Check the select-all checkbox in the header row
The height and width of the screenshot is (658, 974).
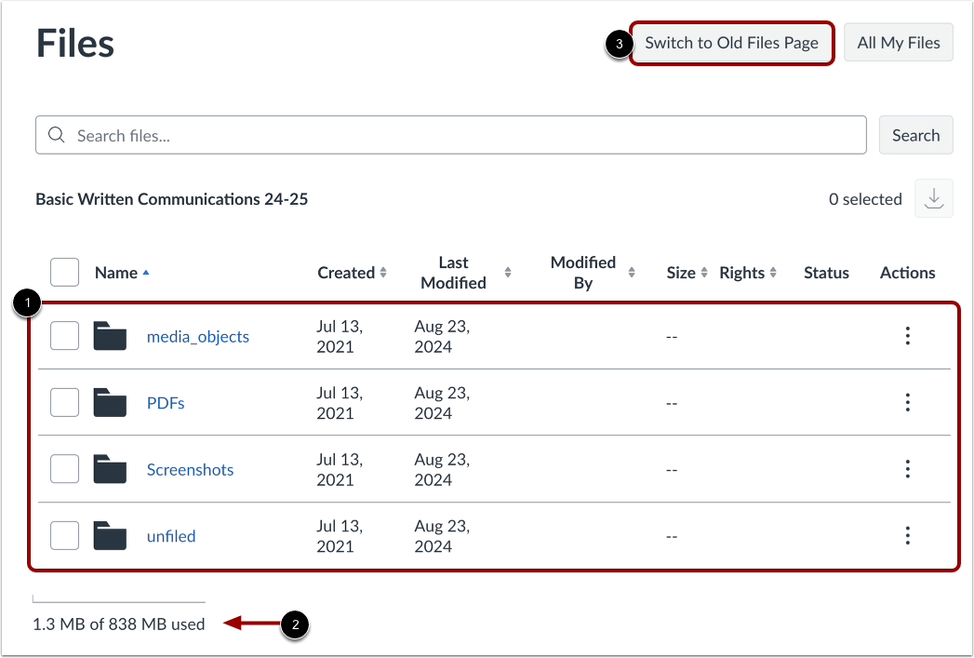click(x=64, y=272)
